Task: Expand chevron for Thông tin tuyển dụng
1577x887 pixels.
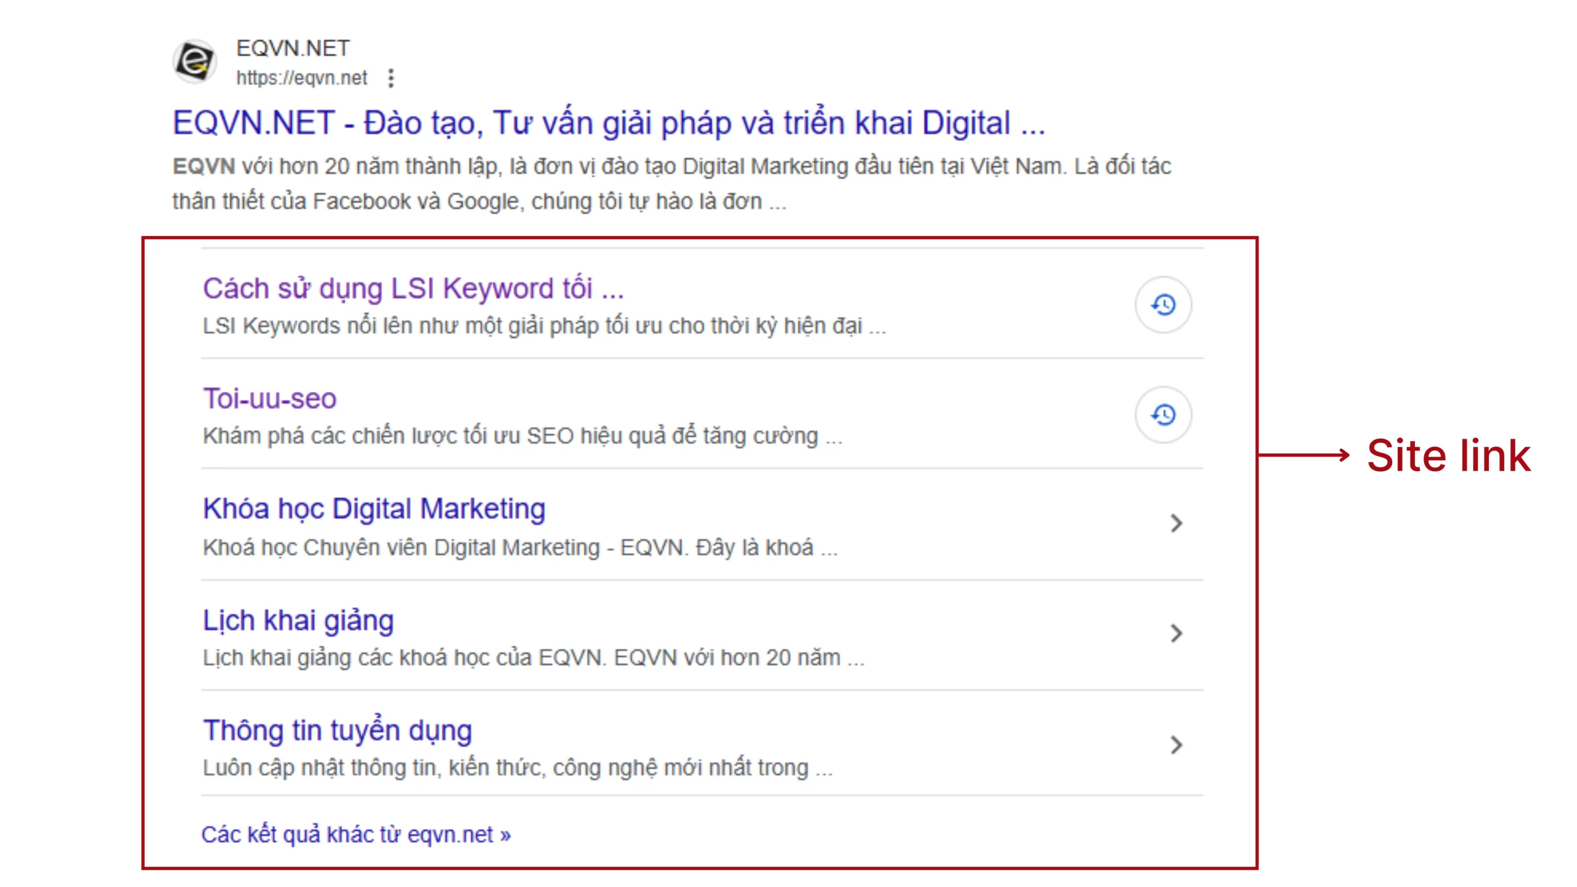Action: 1176,745
